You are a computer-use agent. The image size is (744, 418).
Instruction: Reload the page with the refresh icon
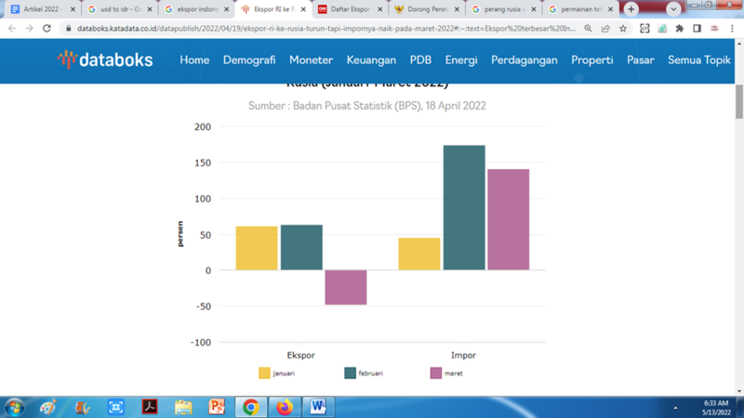(x=46, y=29)
